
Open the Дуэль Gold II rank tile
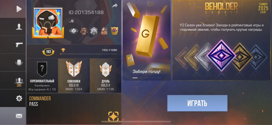[x=106, y=76]
